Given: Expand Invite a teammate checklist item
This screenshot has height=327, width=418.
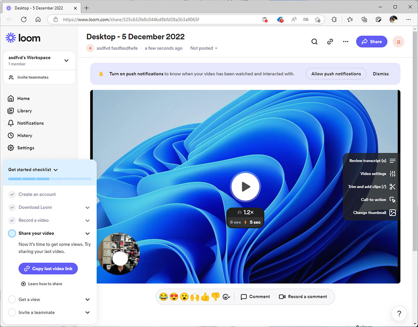Looking at the screenshot, I should pos(87,313).
